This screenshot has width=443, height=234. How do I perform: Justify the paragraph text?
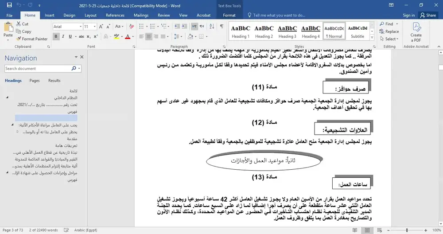tap(163, 36)
